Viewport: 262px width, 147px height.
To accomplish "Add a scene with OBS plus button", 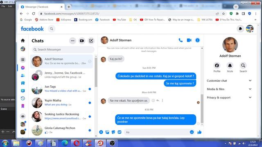I will 3,132.
